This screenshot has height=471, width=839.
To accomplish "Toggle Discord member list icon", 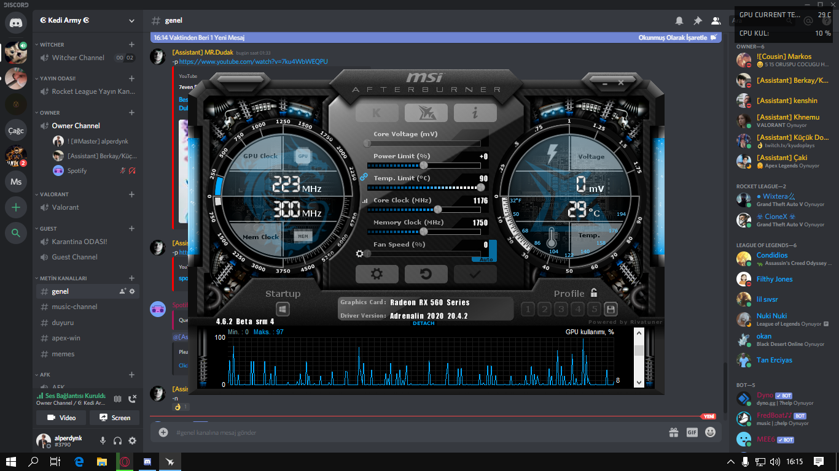I will coord(716,20).
